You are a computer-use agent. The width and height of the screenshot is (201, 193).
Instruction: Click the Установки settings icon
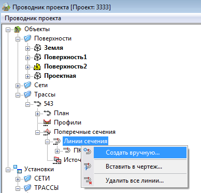18,169
